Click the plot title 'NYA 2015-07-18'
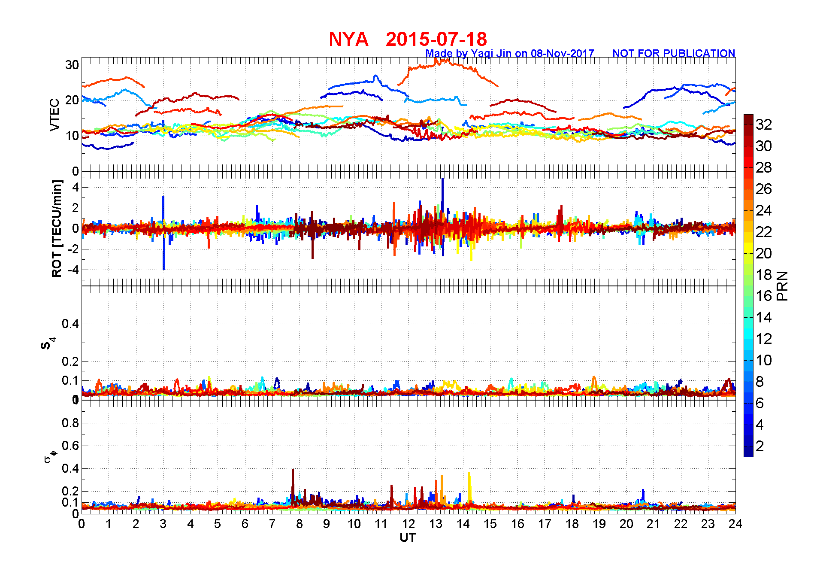 (408, 39)
